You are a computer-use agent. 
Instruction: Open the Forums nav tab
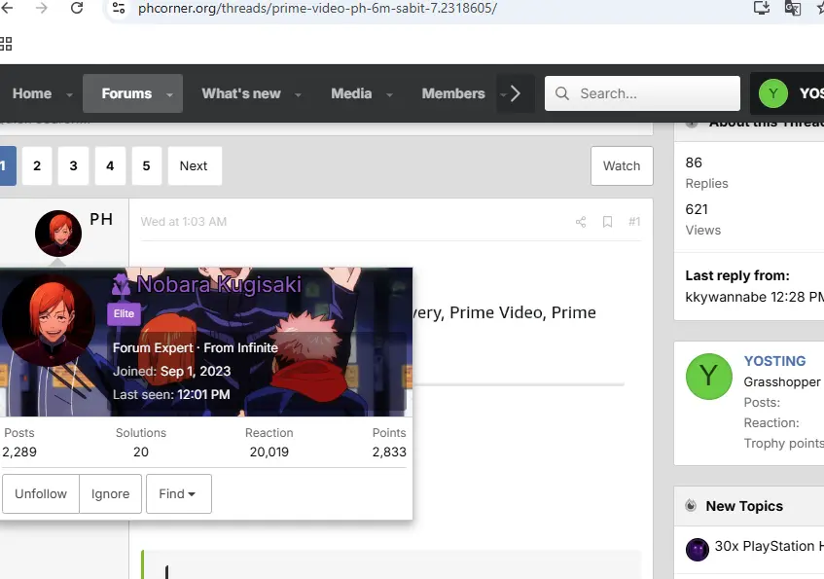[x=126, y=93]
